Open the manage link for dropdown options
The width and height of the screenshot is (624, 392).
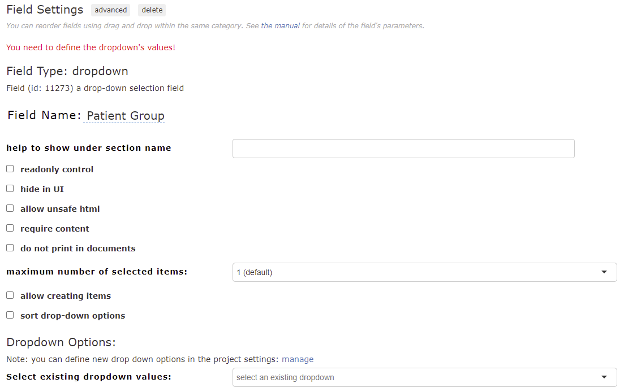tap(298, 359)
